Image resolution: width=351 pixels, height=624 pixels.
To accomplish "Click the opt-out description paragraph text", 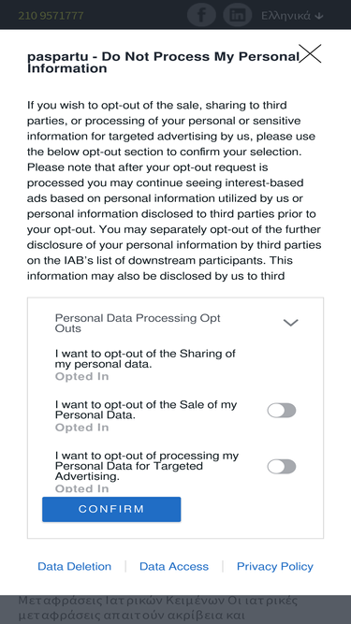I will (x=174, y=190).
